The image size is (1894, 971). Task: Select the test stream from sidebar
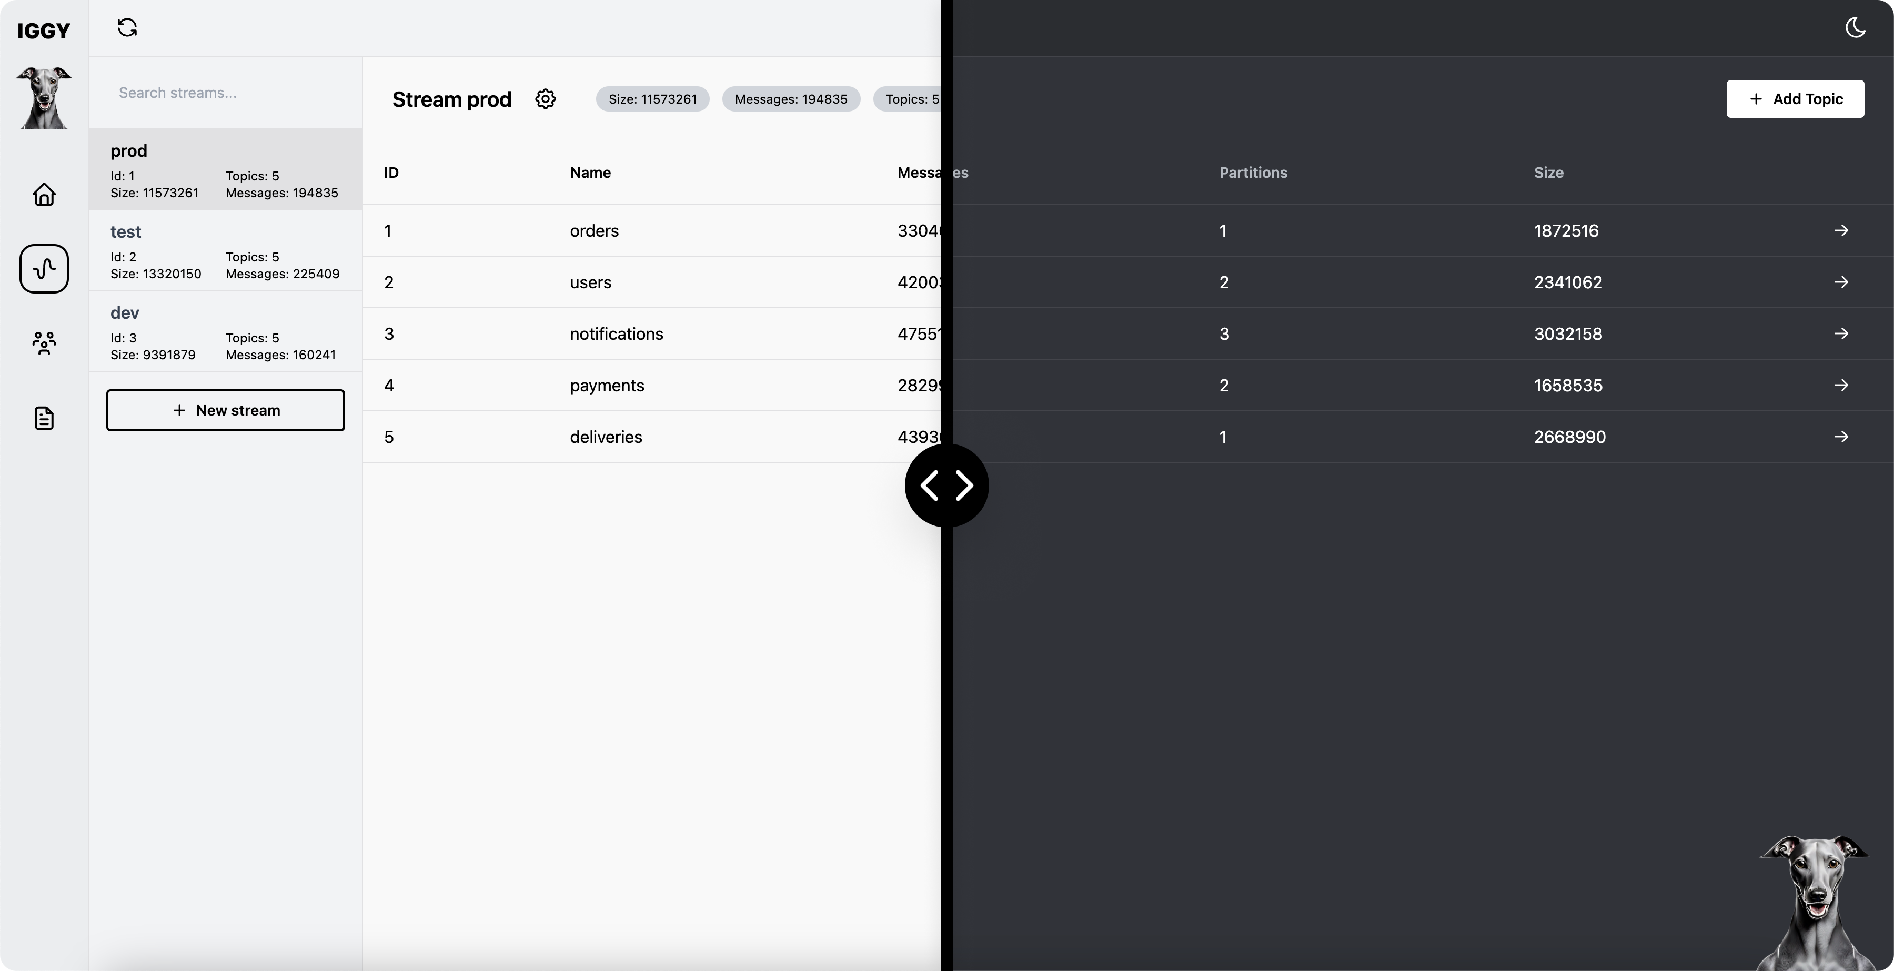click(x=226, y=251)
